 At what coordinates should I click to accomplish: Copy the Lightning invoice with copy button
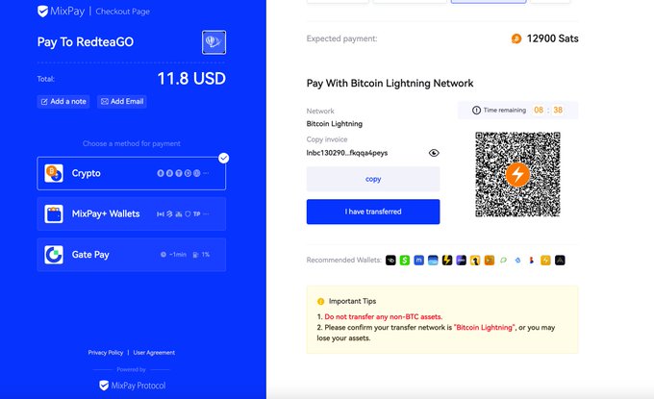(x=373, y=179)
